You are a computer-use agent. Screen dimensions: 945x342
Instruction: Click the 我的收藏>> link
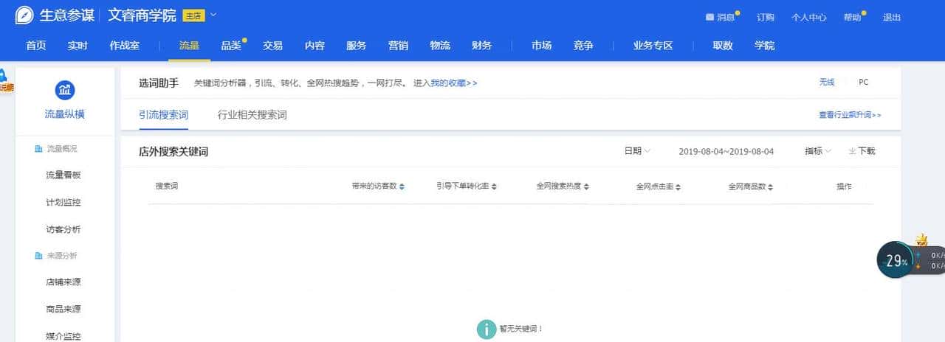click(x=454, y=83)
